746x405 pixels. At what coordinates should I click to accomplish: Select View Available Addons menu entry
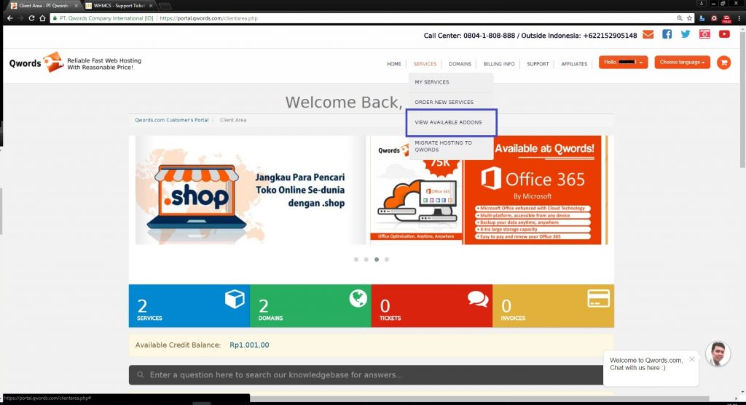click(x=448, y=122)
